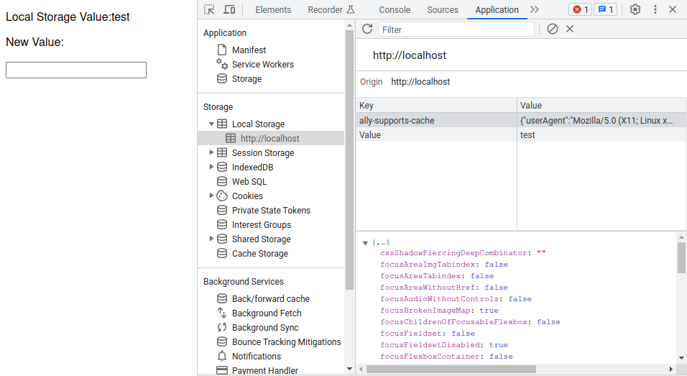The width and height of the screenshot is (687, 376).
Task: Expand the Shared Storage tree node
Action: [x=211, y=239]
